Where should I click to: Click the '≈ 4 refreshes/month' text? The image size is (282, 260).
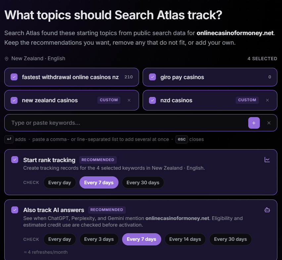46,252
